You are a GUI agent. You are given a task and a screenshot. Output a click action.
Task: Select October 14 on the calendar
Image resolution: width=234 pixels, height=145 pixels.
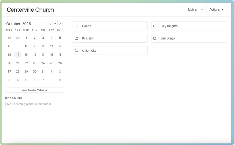(x=18, y=54)
